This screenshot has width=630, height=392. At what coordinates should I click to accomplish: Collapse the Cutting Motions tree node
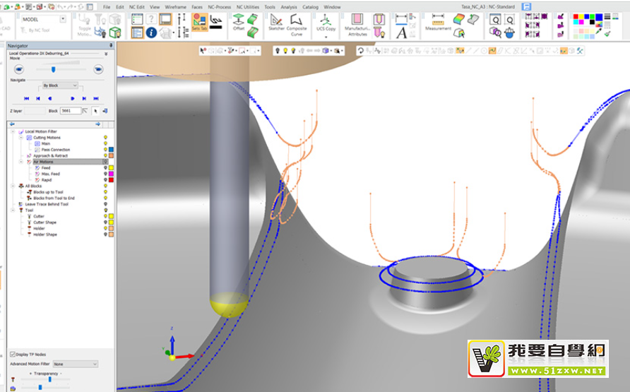pyautogui.click(x=22, y=138)
